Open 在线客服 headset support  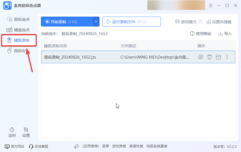[39, 146]
